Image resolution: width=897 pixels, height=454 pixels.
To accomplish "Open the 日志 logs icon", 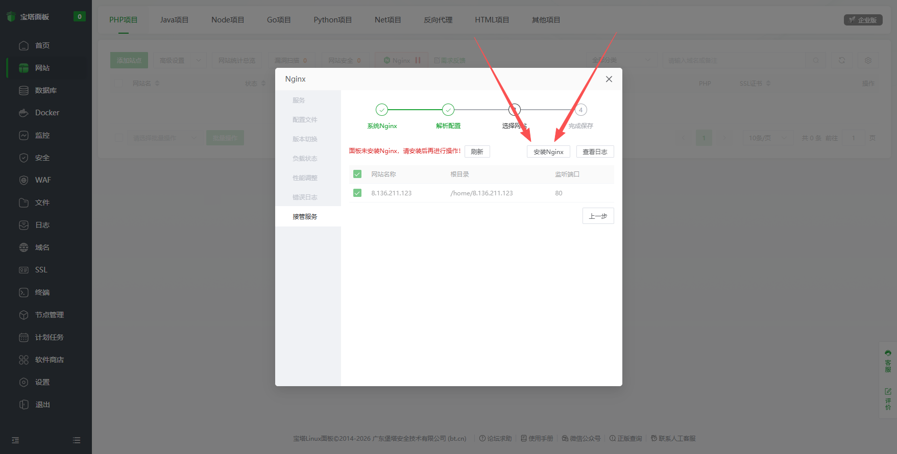I will pos(23,225).
